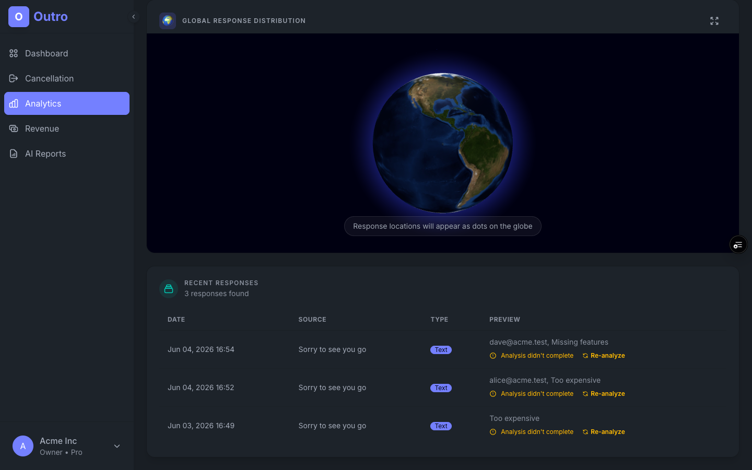Re-analyze the alice@acme.test response
Viewport: 752px width, 470px height.
(x=604, y=394)
